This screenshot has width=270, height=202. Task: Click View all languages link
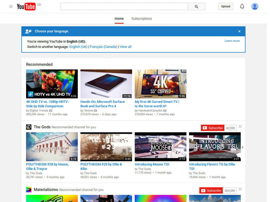(126, 47)
